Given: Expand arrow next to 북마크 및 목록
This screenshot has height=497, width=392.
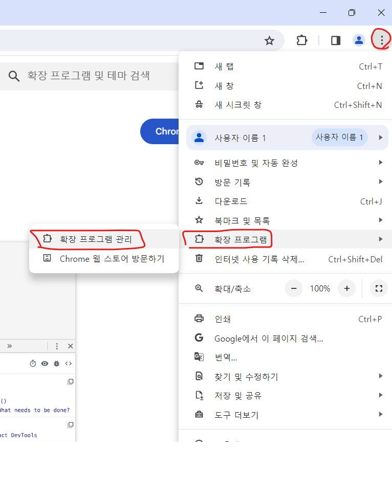Looking at the screenshot, I should [381, 220].
